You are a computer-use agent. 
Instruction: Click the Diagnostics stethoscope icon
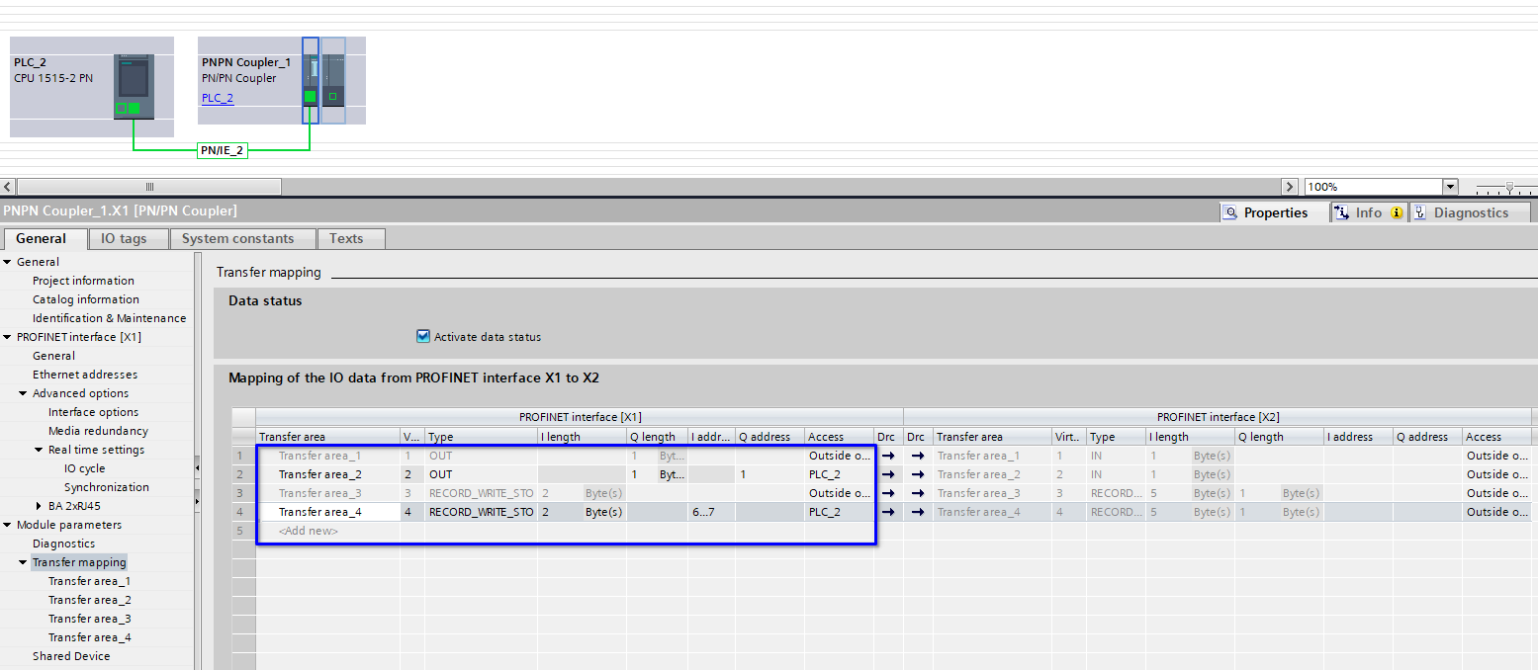point(1419,212)
